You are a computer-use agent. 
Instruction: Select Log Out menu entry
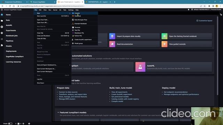pos(52,79)
